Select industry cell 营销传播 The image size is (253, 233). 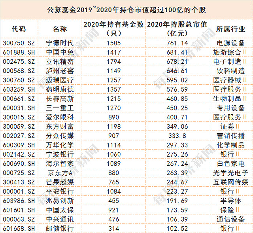point(231,136)
